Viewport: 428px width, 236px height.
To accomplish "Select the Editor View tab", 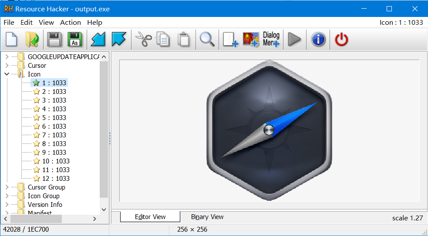I will [x=150, y=216].
